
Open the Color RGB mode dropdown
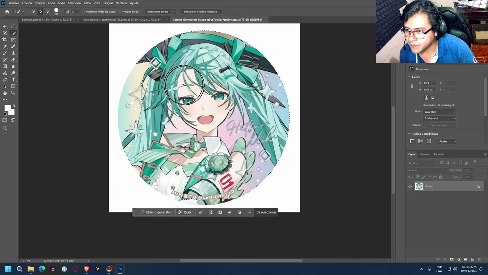pyautogui.click(x=440, y=112)
